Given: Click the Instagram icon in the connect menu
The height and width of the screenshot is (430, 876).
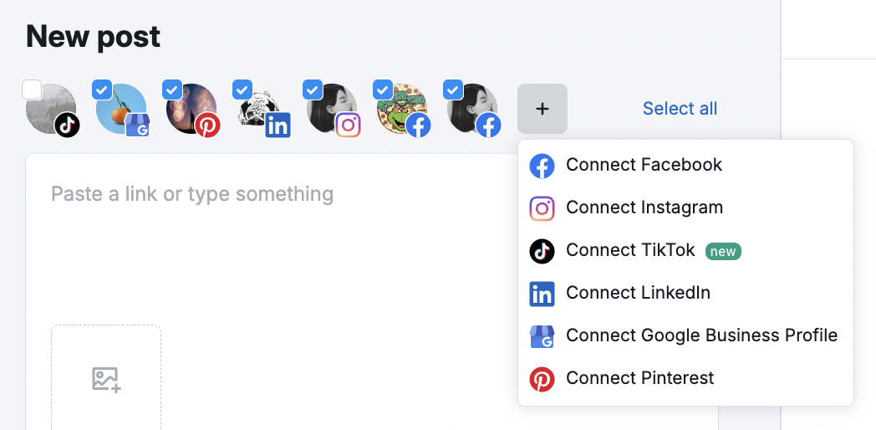Looking at the screenshot, I should pos(542,208).
